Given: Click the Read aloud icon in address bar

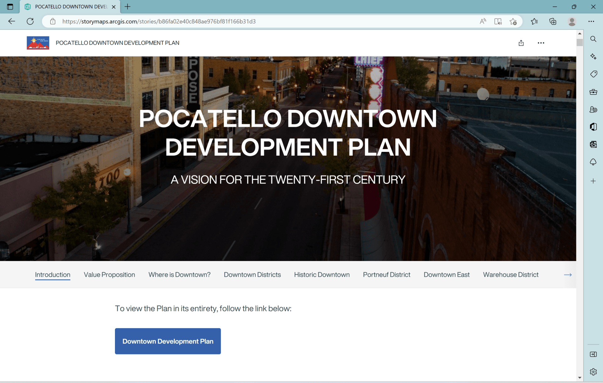Looking at the screenshot, I should pos(483,21).
